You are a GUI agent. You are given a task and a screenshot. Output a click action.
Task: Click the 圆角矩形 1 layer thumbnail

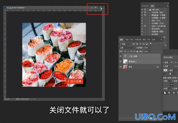[x=125, y=61]
